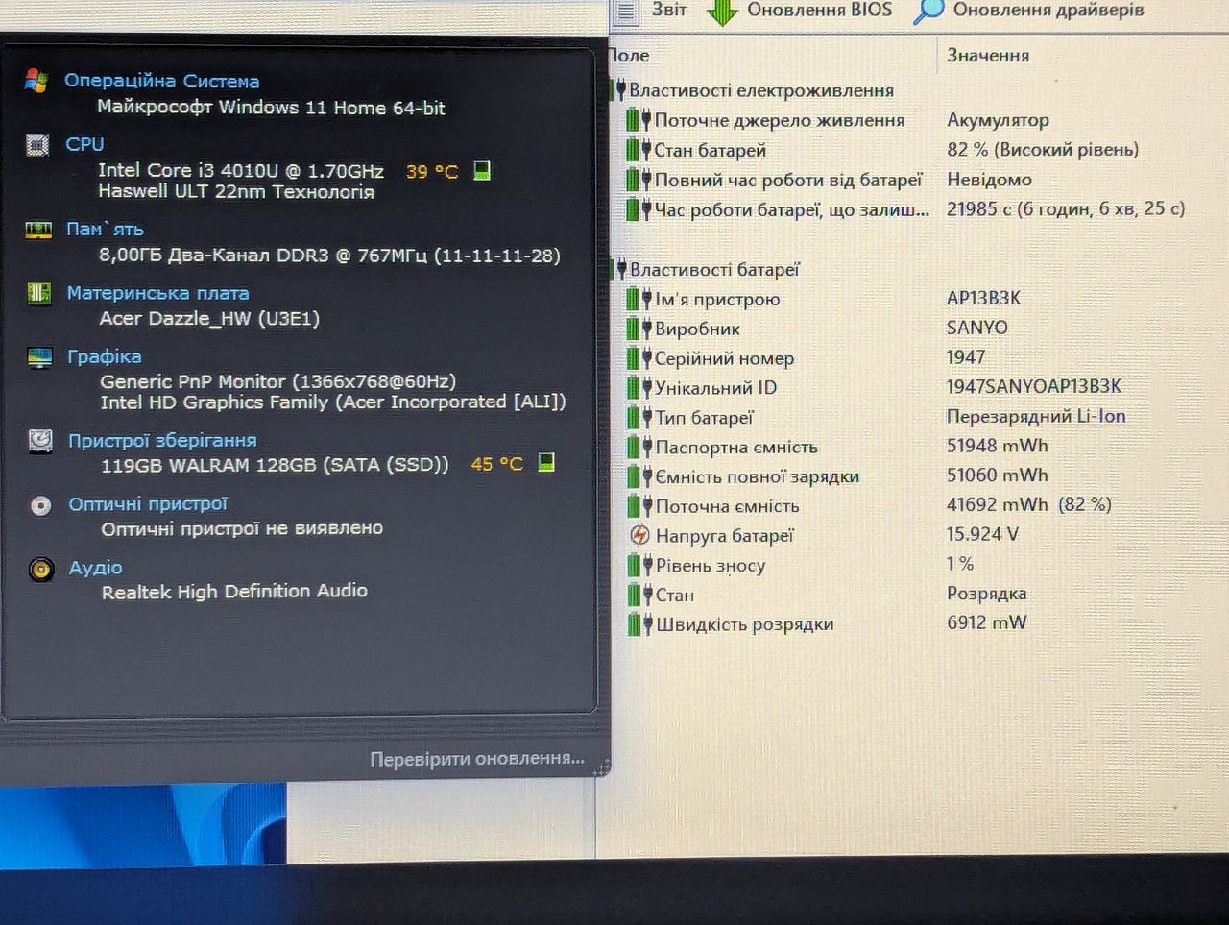Click the 39 °C CPU temperature value
1229x925 pixels.
click(432, 172)
